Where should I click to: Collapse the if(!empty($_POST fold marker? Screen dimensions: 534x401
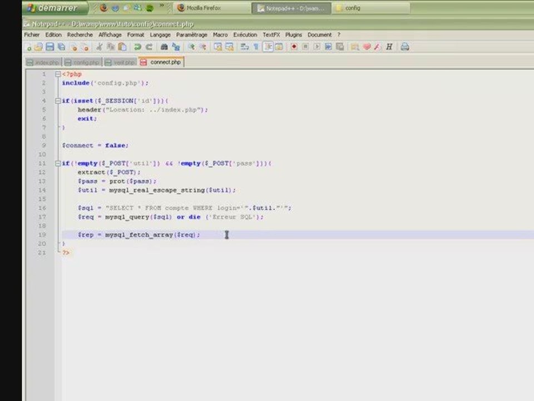tap(58, 164)
